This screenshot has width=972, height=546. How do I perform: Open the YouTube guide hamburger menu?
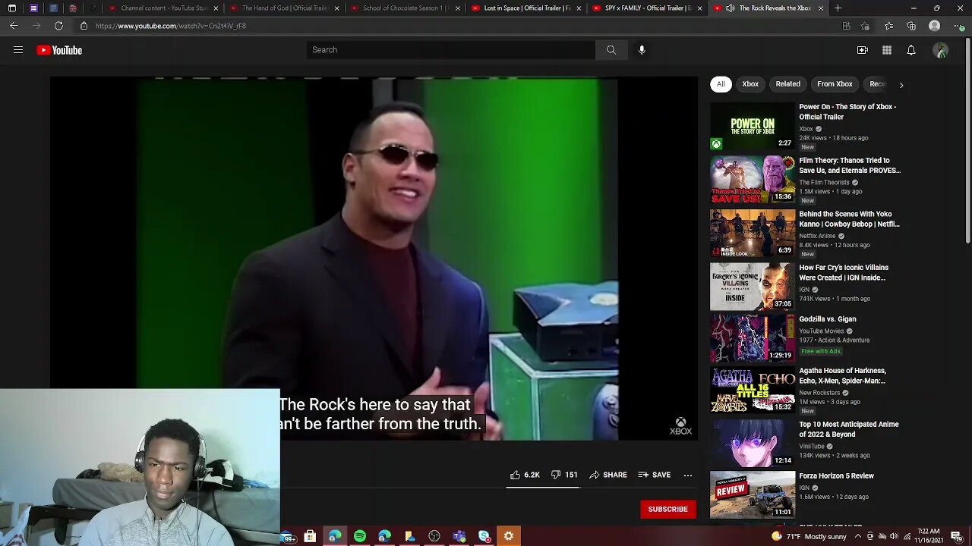(18, 50)
